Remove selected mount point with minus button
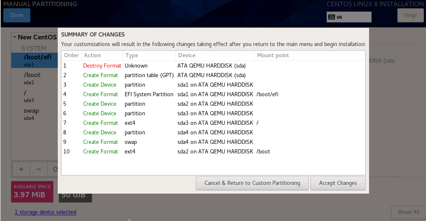Viewport: 426px width, 221px height. pos(39,169)
